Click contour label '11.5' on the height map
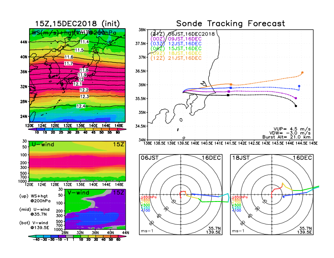Image resolution: width=334 pixels, height=258 pixels. tap(79, 50)
